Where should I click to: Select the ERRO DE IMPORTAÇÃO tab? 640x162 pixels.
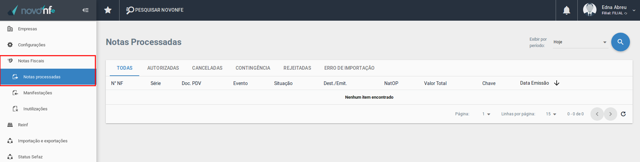[x=349, y=68]
